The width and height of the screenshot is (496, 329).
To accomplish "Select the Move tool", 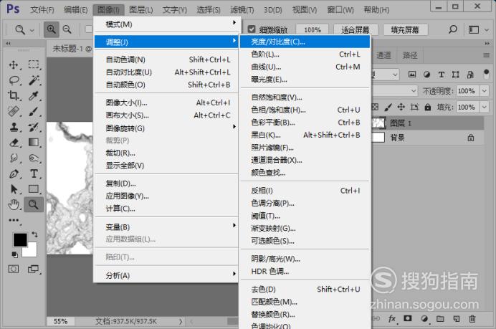I will click(x=14, y=65).
